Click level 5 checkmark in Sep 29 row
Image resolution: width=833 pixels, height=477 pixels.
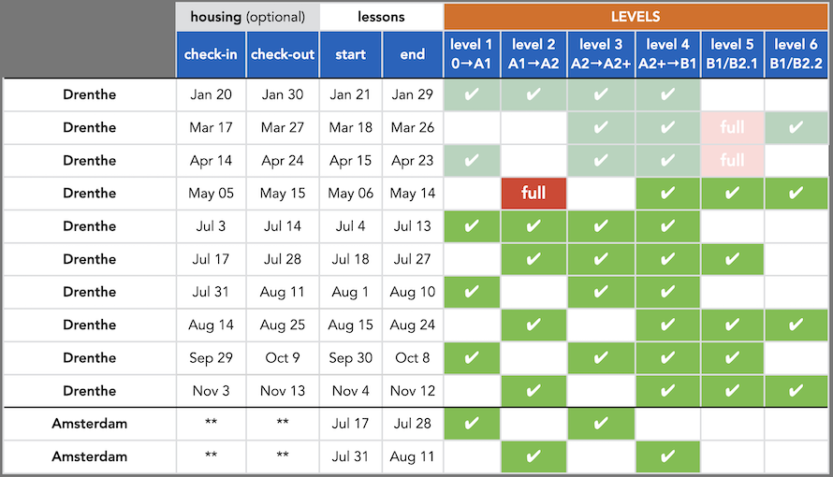click(732, 357)
